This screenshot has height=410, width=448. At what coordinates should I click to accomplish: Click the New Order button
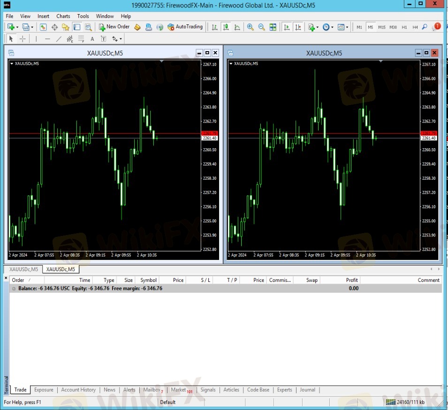[x=114, y=27]
